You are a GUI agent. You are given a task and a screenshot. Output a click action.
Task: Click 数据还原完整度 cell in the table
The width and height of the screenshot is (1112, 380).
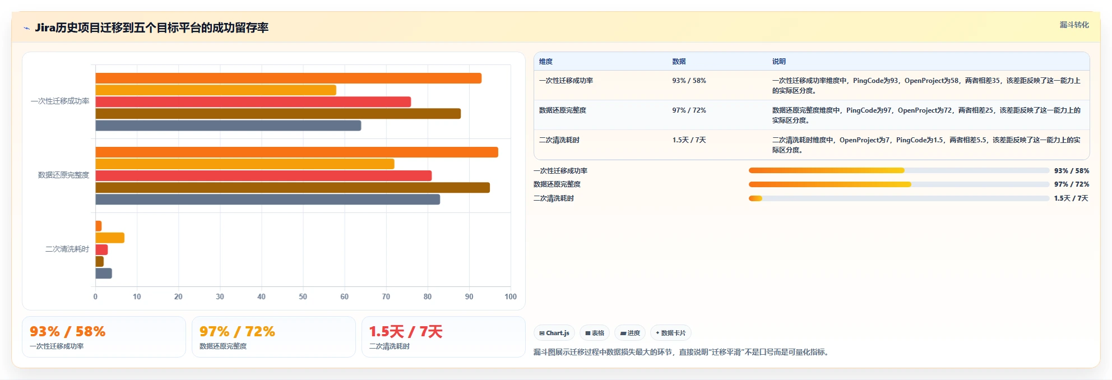click(563, 110)
